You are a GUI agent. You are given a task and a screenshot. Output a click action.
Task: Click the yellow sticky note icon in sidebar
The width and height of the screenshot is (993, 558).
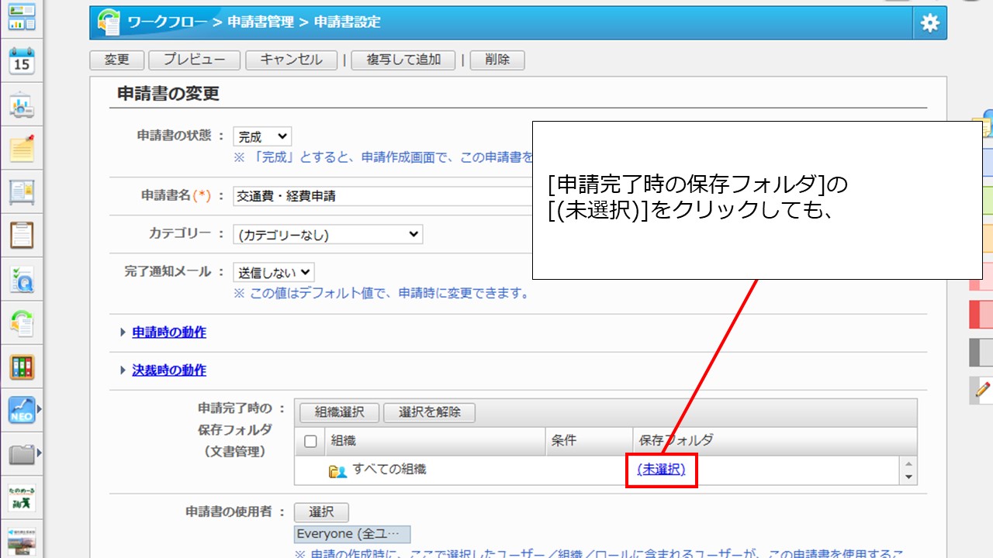[22, 147]
